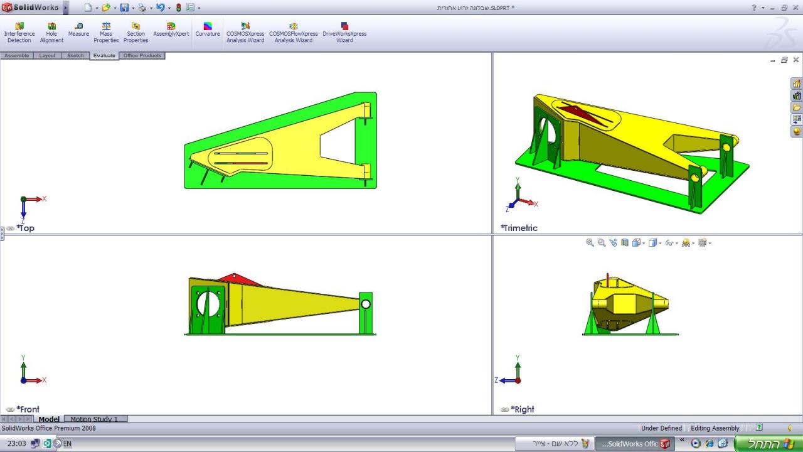Switch to the Motion Study 1 tab
This screenshot has width=803, height=452.
pyautogui.click(x=95, y=419)
